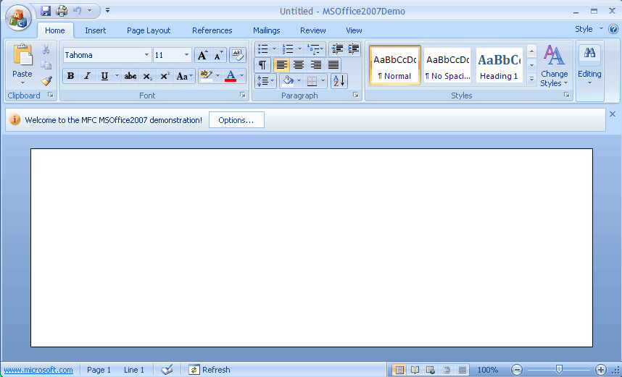Switch to draft view in status bar
Screen dimensions: 622x377
point(462,370)
